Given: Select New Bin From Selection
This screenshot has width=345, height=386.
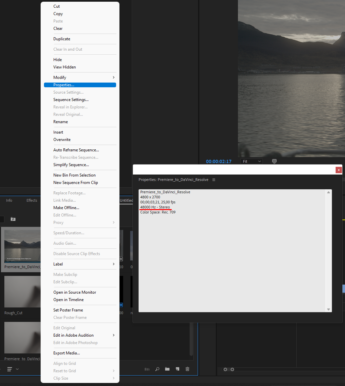Looking at the screenshot, I should click(80, 175).
